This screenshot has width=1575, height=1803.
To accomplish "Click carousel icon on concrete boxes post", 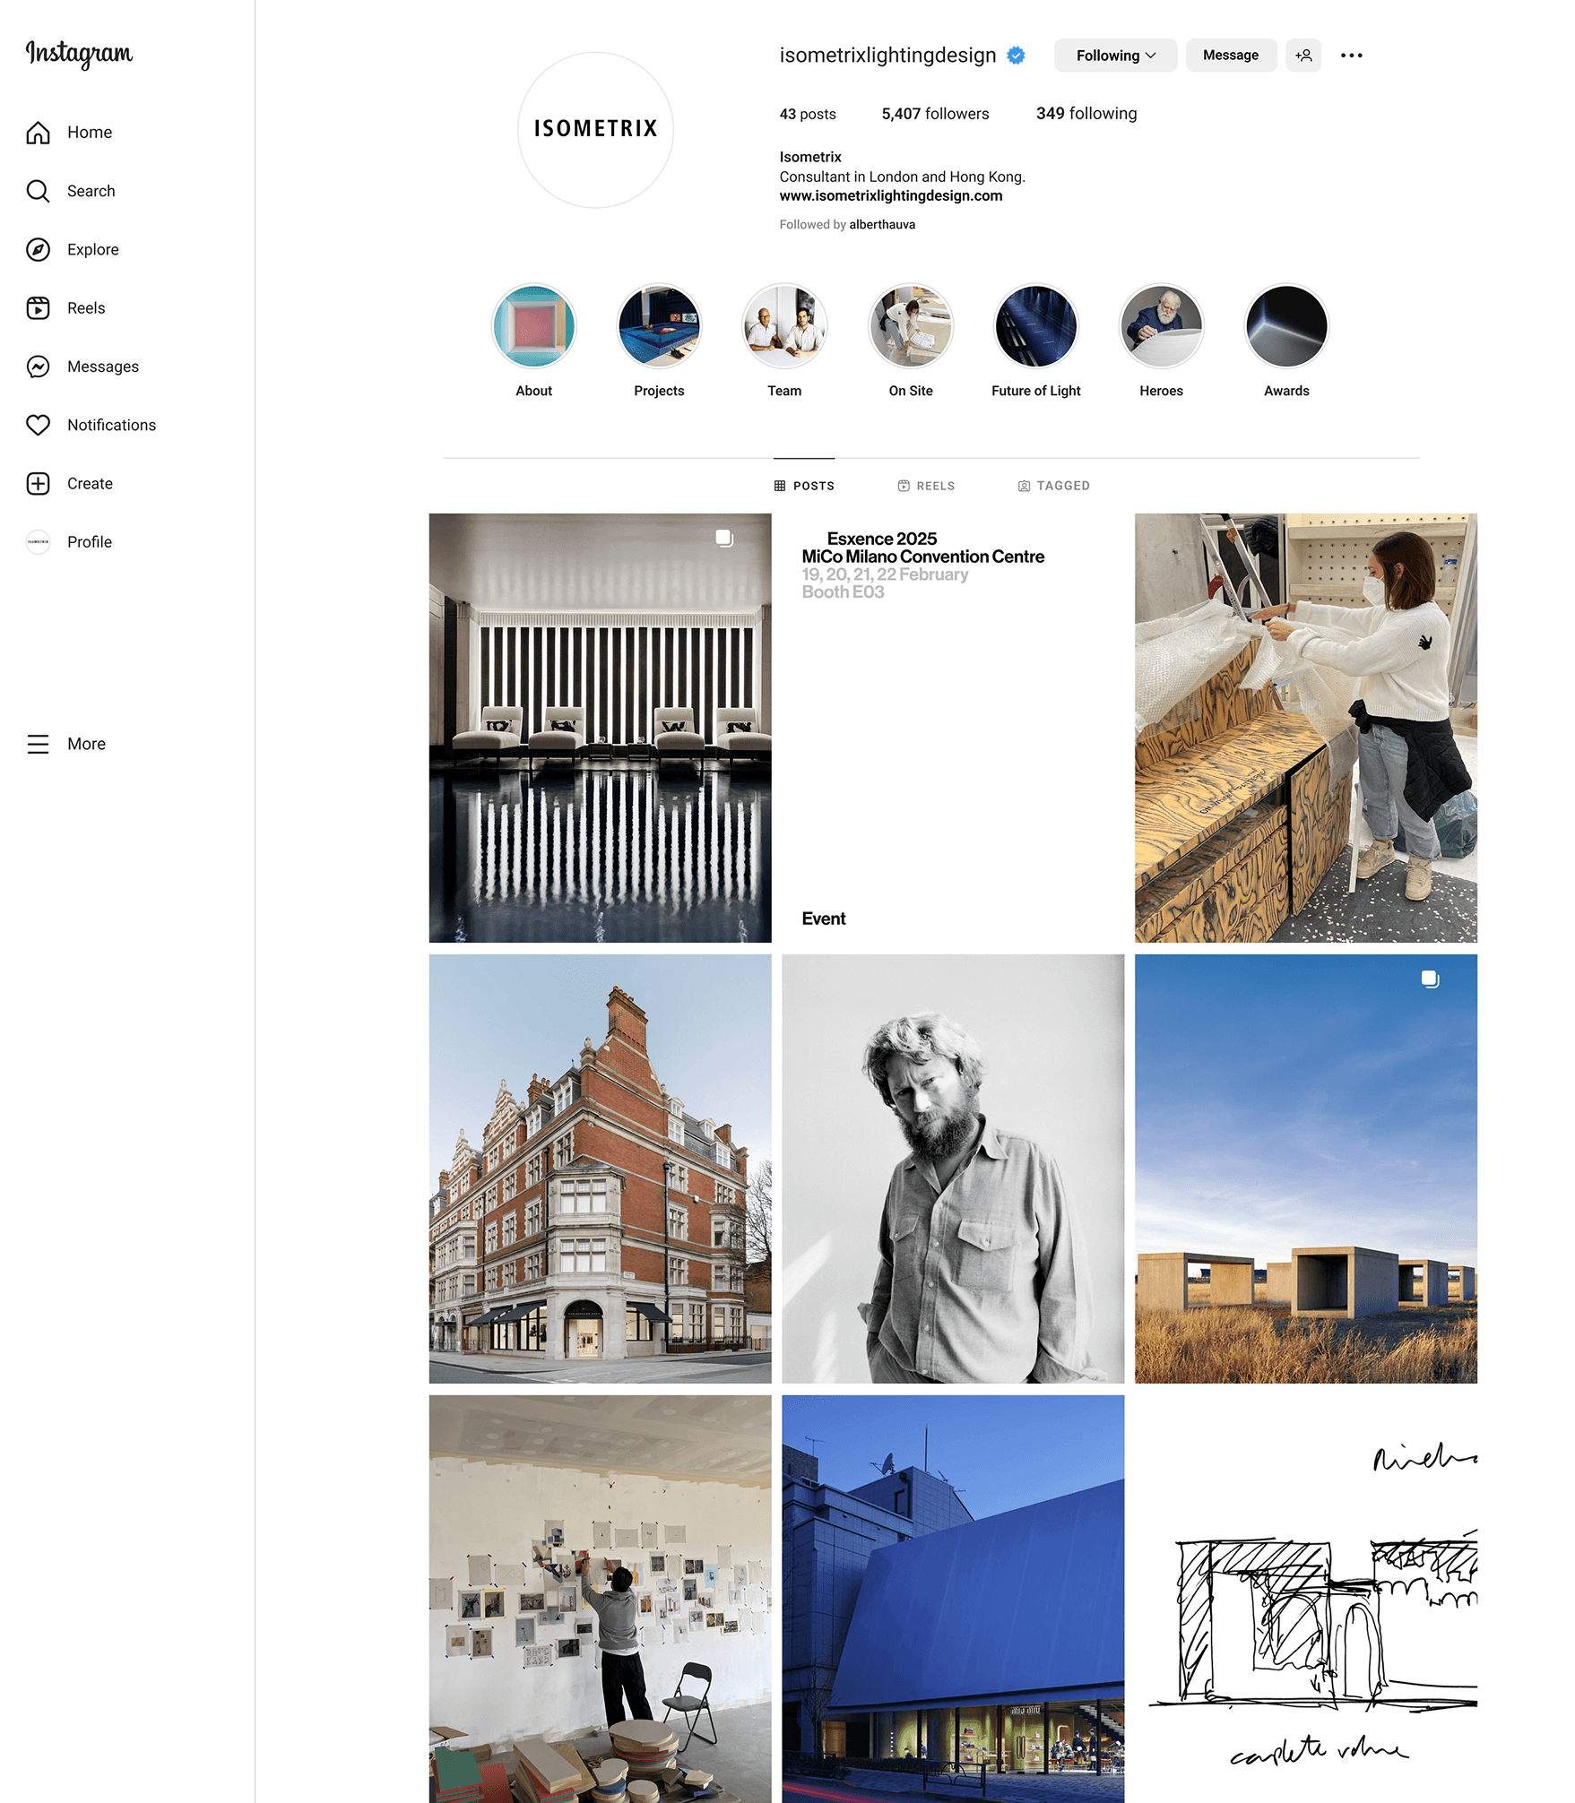I will coord(1430,979).
